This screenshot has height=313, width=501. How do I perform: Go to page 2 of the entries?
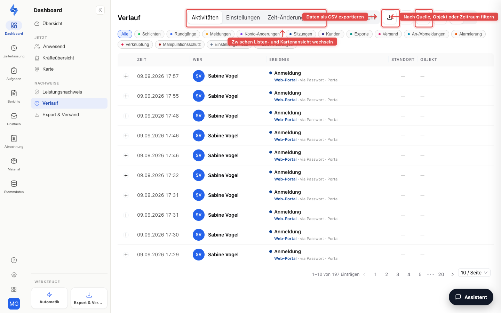387,274
